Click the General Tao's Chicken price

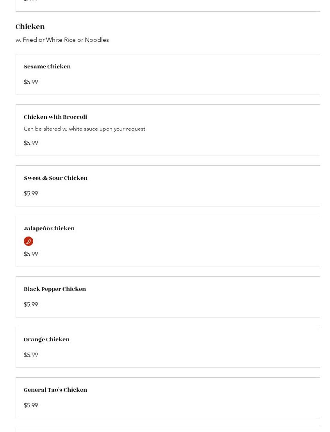pos(31,405)
